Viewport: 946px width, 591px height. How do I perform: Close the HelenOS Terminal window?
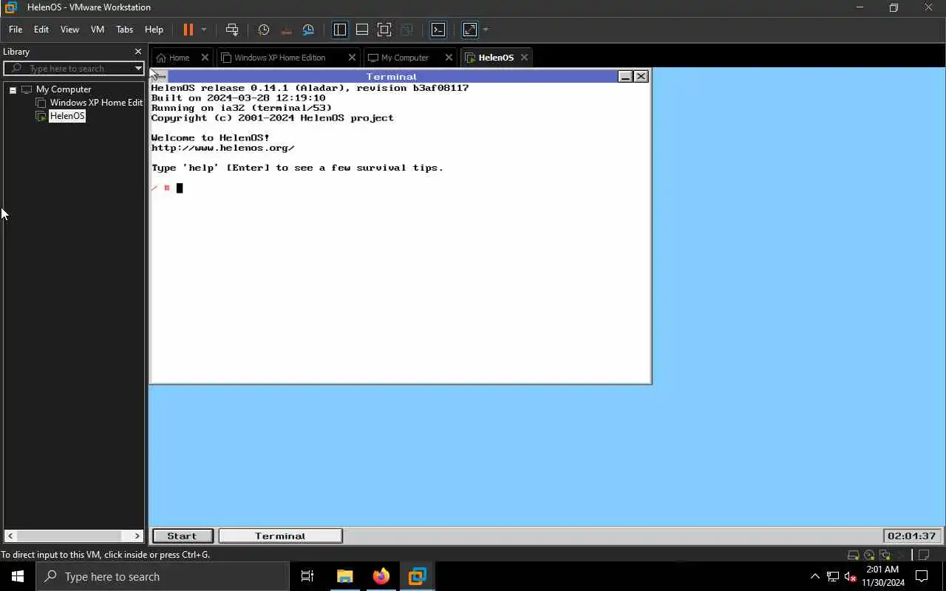pyautogui.click(x=641, y=76)
